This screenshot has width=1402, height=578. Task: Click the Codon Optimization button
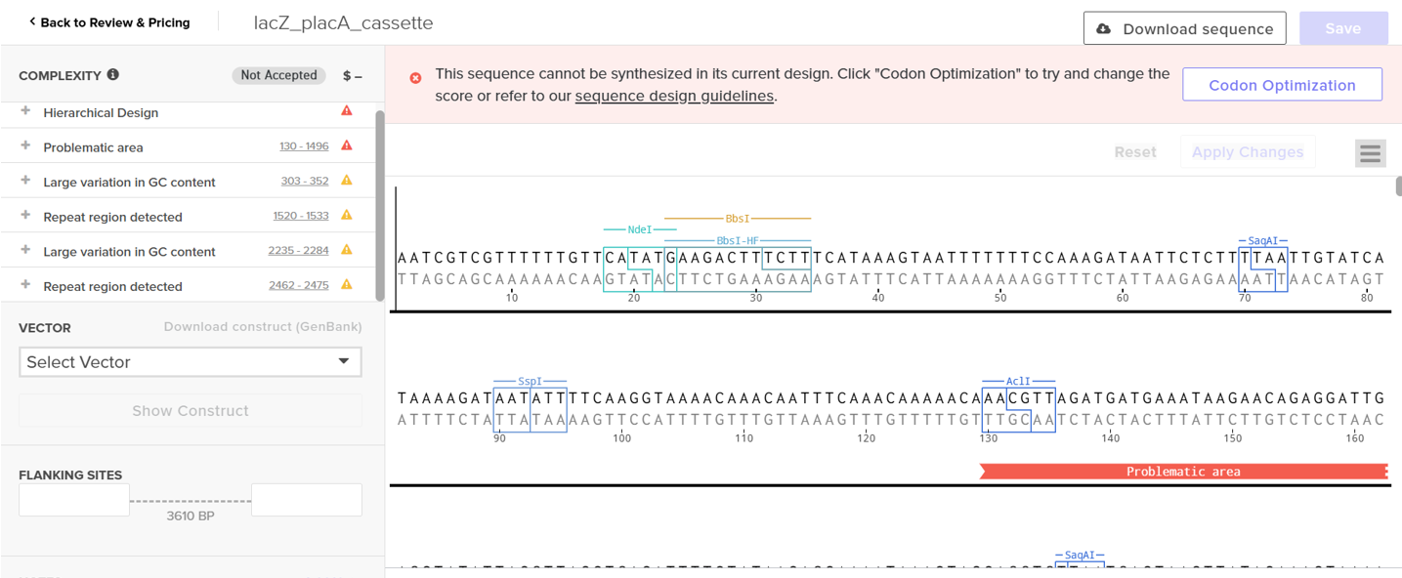click(x=1282, y=85)
